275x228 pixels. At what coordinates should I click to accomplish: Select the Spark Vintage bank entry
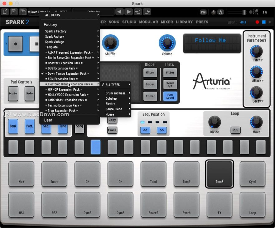[70, 42]
